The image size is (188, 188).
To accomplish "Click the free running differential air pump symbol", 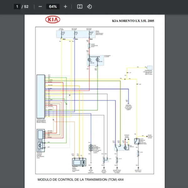I will pos(91,148).
